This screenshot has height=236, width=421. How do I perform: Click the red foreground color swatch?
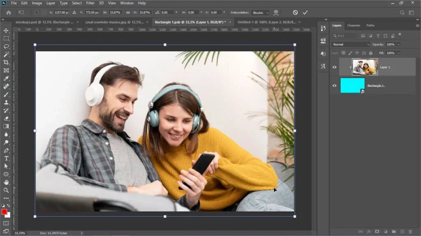point(4,212)
